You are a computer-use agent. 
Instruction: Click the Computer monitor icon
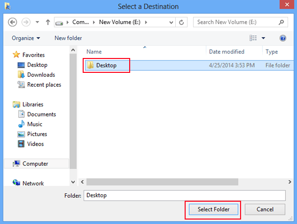[16, 164]
